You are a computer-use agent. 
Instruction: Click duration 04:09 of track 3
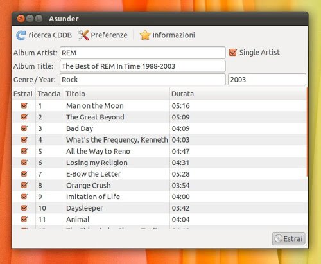click(x=180, y=128)
